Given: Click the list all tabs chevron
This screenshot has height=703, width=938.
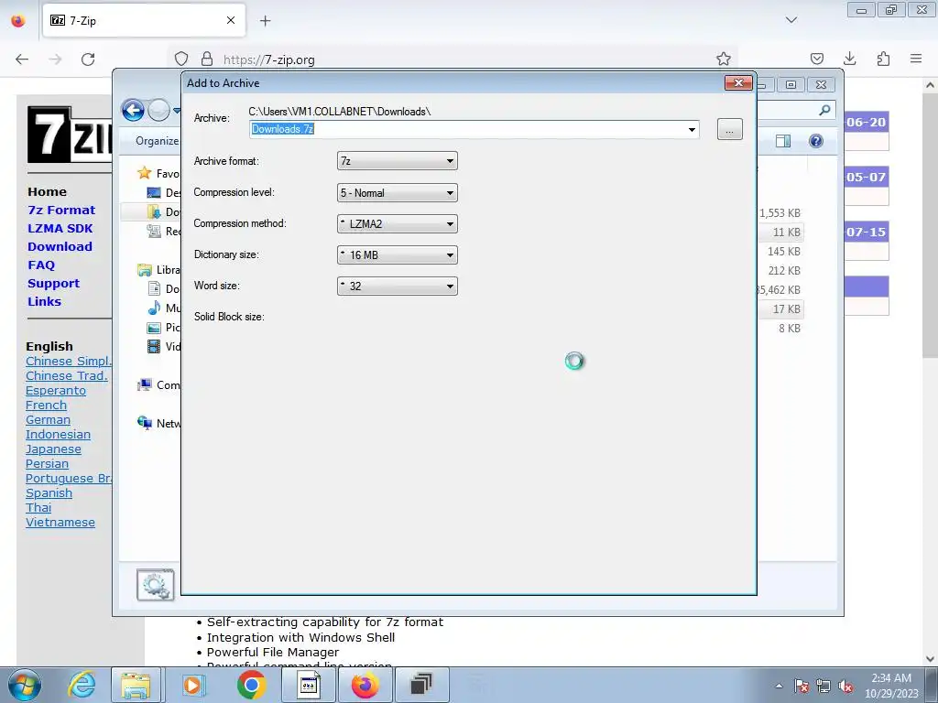Looking at the screenshot, I should (791, 20).
